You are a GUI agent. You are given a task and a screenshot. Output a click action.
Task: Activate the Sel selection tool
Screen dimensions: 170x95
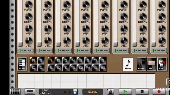click(152, 64)
